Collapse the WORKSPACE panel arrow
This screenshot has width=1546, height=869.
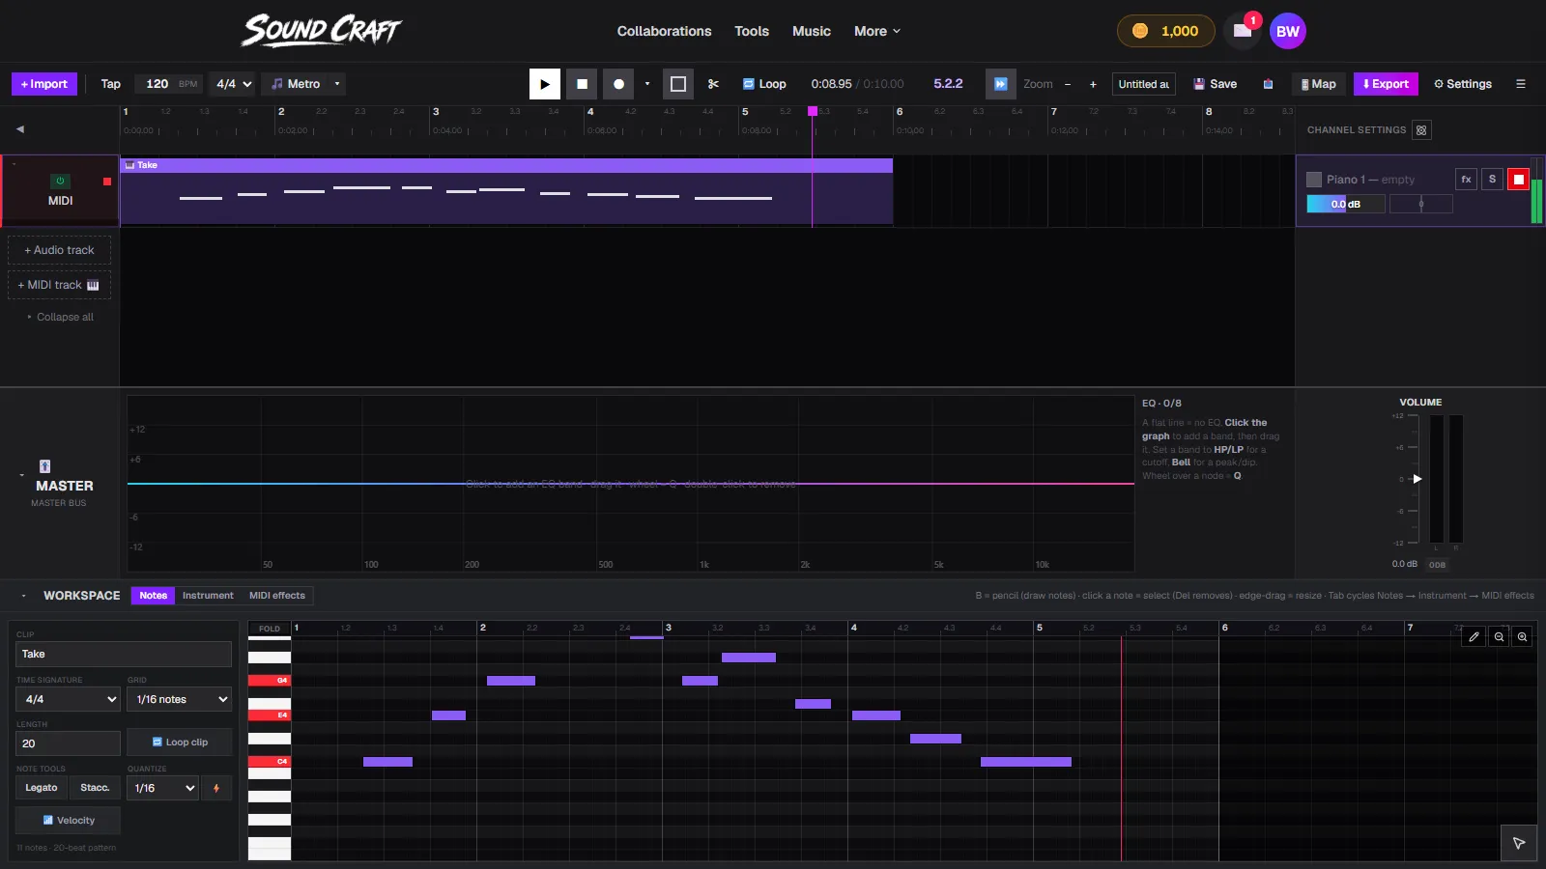click(23, 596)
